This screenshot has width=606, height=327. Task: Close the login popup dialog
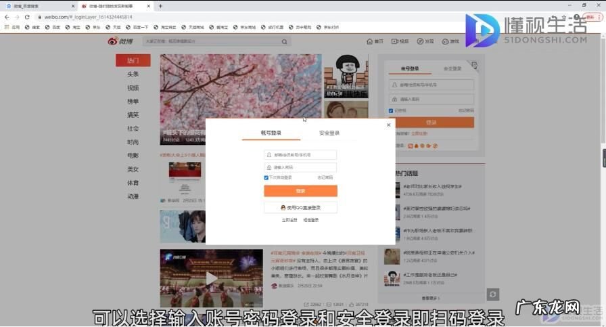point(388,125)
